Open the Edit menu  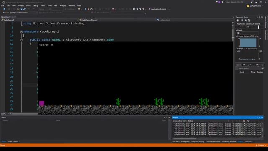pos(8,5)
